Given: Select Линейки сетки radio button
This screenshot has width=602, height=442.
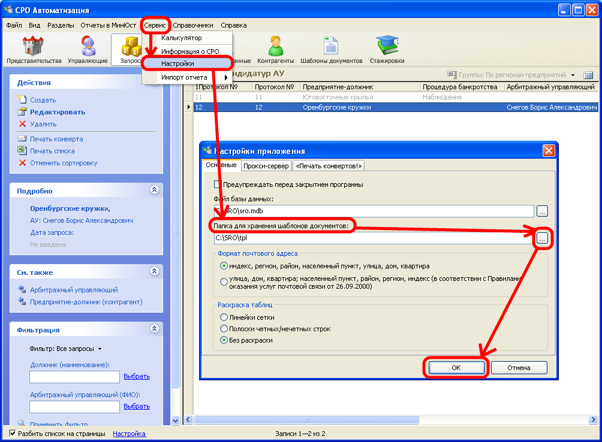Looking at the screenshot, I should 224,317.
